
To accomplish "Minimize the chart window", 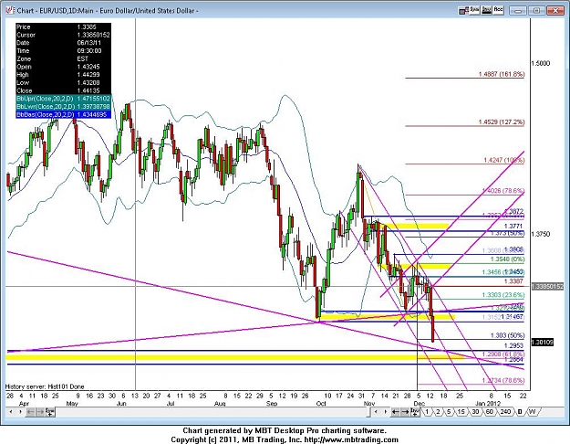I will click(x=518, y=11).
